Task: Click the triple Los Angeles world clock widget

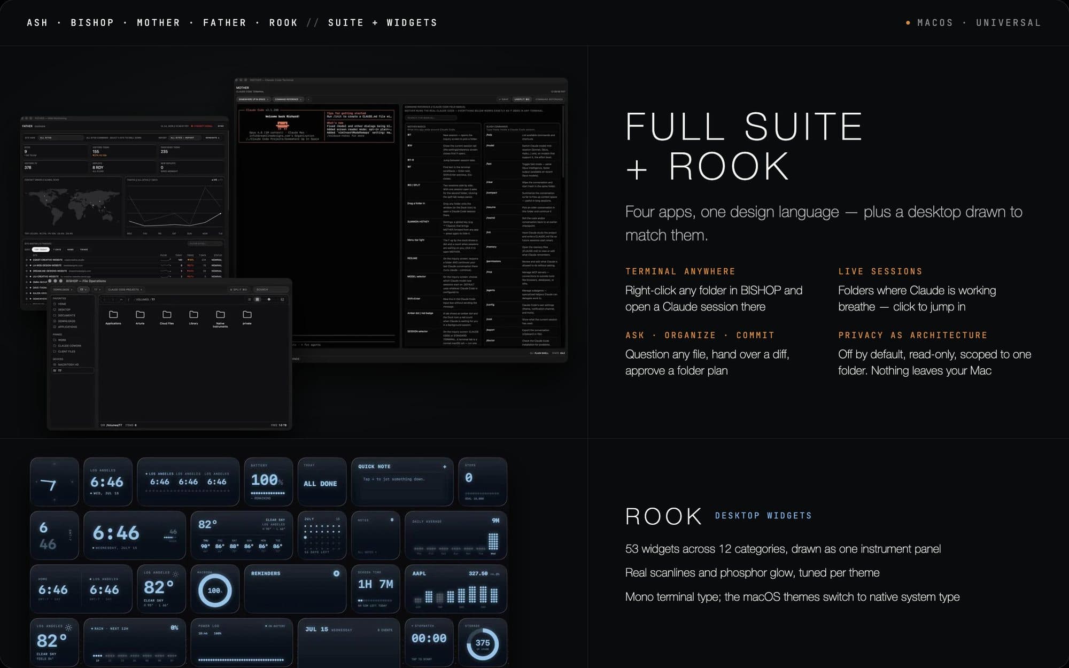Action: (x=188, y=482)
